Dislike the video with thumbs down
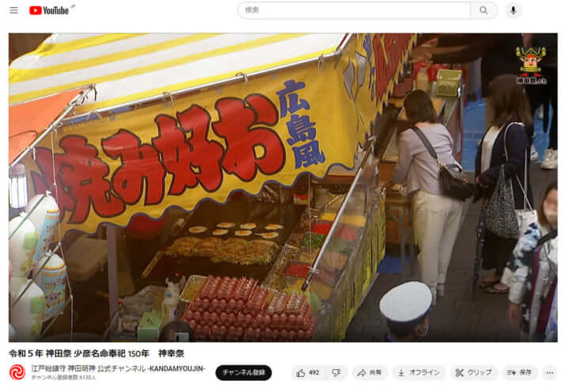This screenshot has height=385, width=565. click(336, 372)
